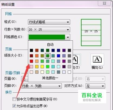Select the cream light yellow swatch

tap(42, 72)
